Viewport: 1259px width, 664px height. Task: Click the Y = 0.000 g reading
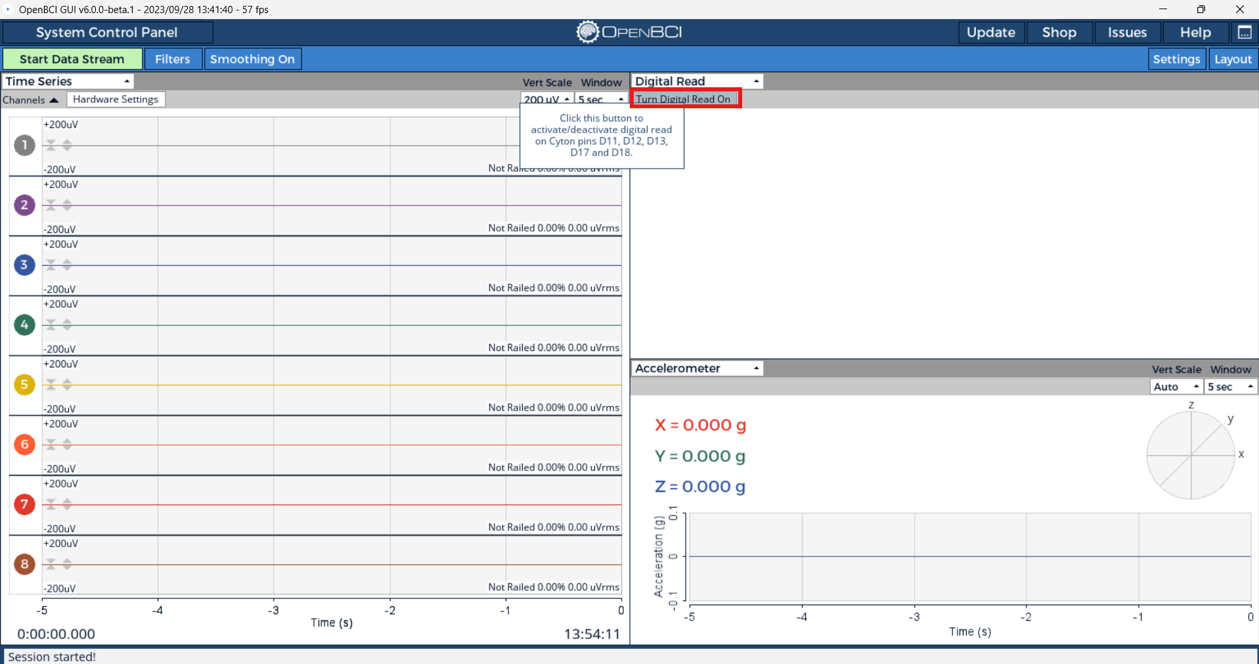click(700, 456)
